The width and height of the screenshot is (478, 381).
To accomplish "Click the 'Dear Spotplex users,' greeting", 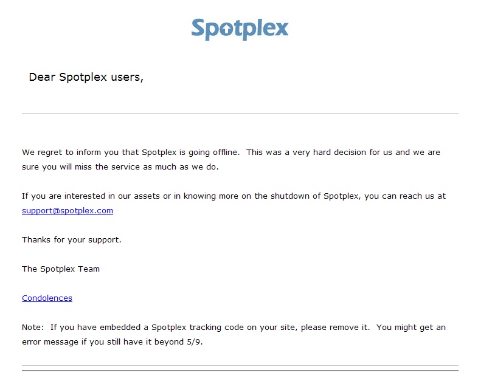I will [x=86, y=77].
